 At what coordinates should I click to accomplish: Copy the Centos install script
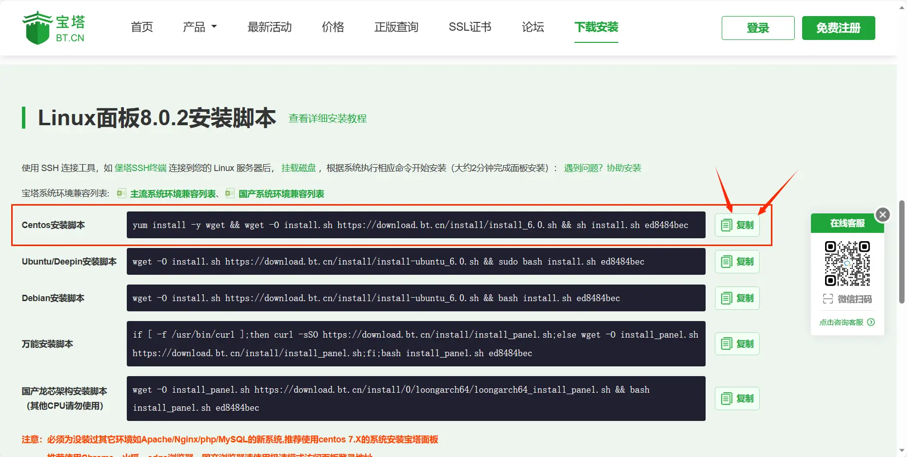coord(737,225)
